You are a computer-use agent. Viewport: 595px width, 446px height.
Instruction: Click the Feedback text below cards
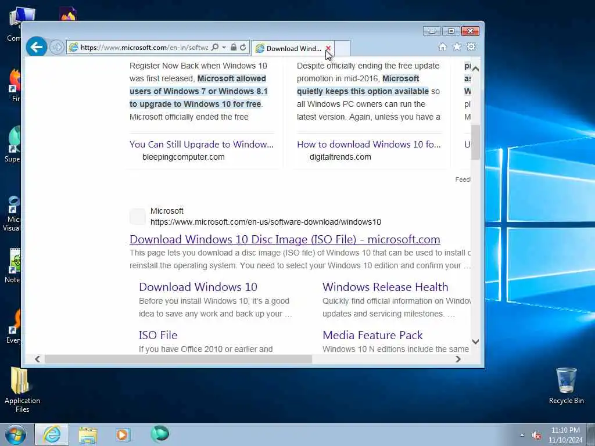point(463,179)
